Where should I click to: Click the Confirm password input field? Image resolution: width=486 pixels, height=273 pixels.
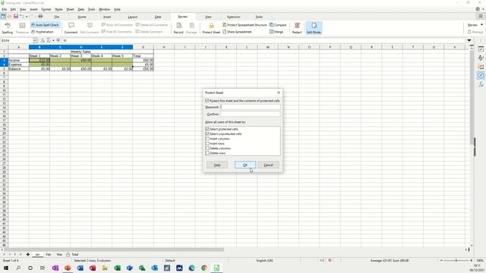click(251, 115)
